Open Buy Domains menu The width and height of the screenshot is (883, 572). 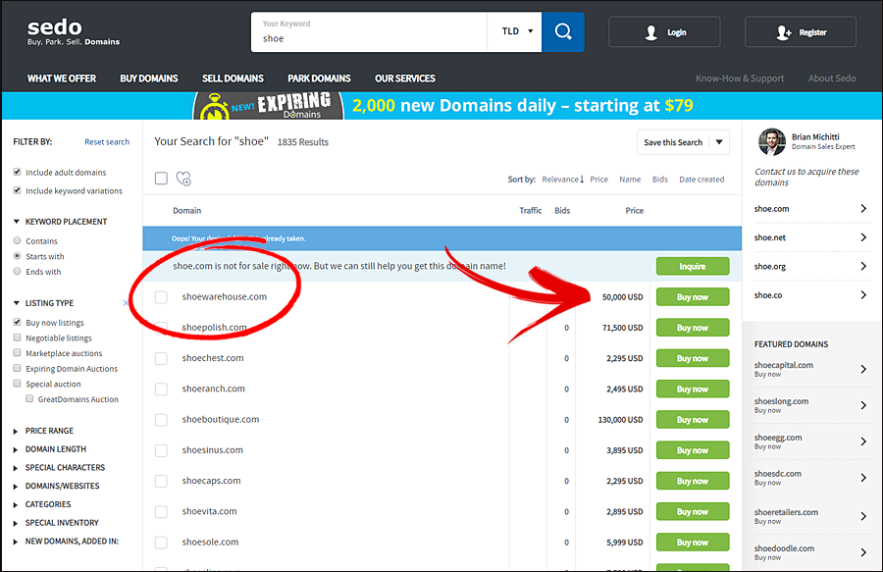(149, 78)
